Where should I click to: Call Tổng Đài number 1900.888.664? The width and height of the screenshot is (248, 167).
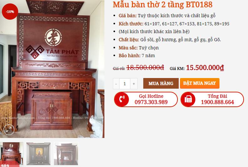(x=218, y=102)
